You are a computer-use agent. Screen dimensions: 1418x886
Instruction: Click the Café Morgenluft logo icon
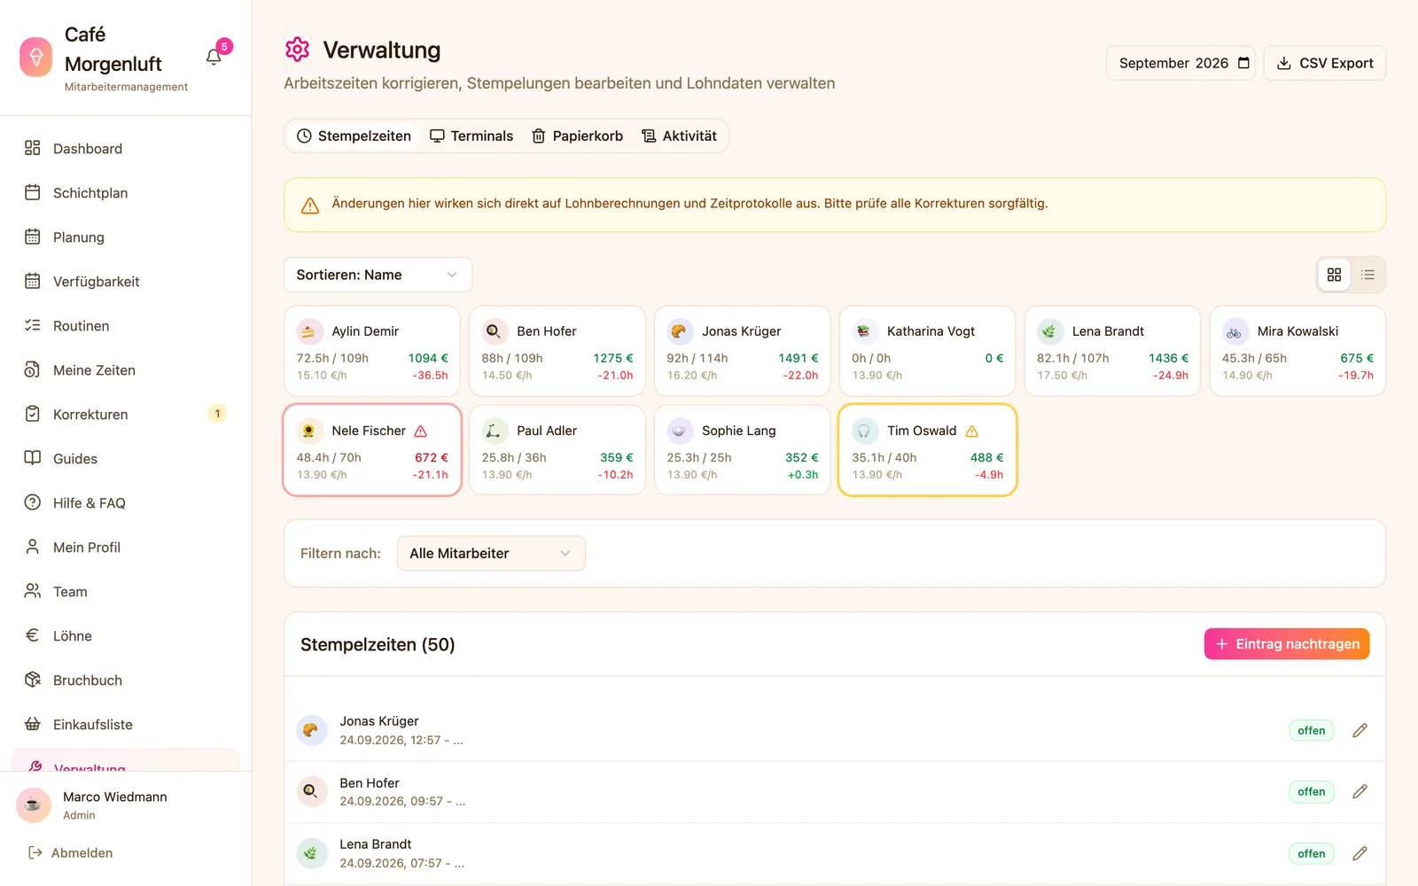pyautogui.click(x=36, y=57)
